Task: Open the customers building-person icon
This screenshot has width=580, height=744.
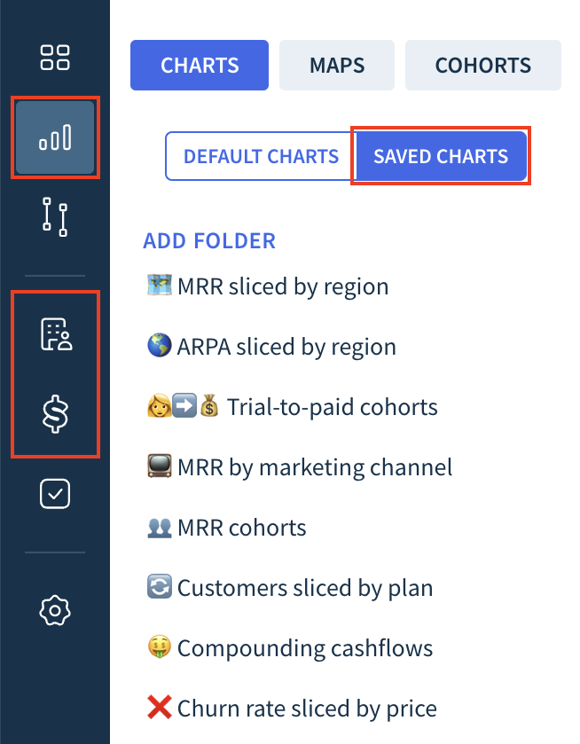Action: (56, 334)
